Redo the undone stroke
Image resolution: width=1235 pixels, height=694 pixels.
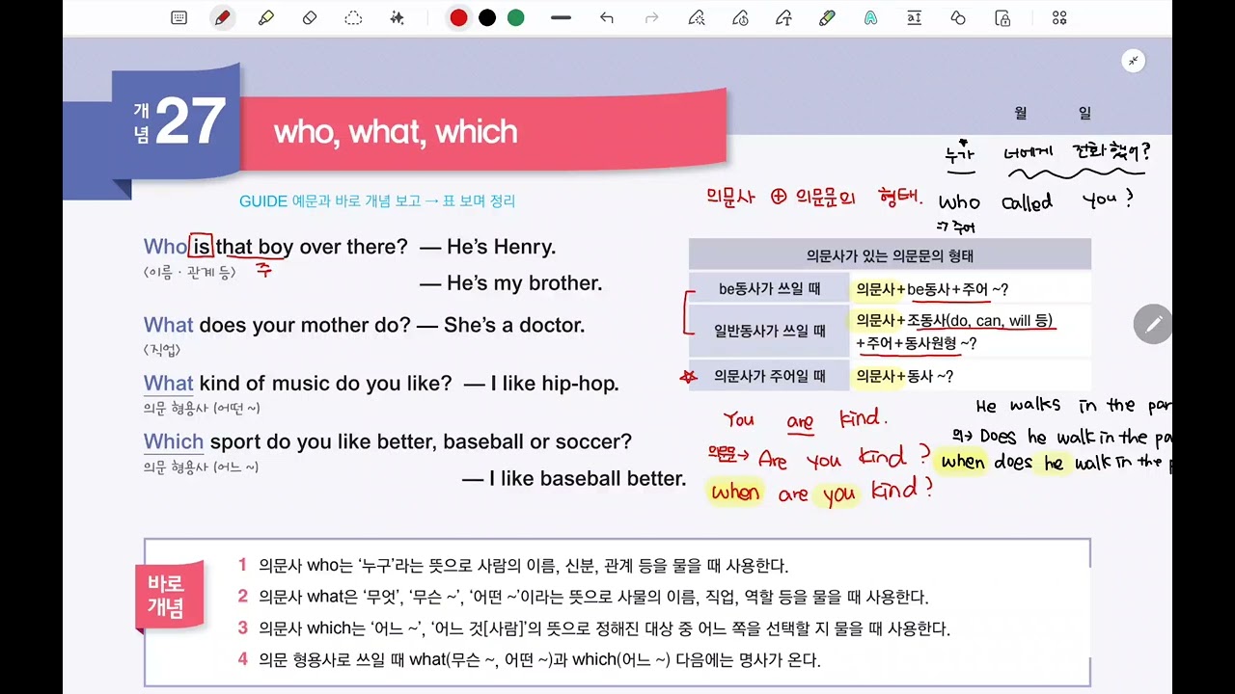point(651,17)
